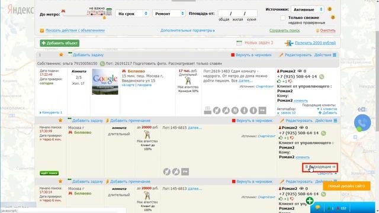The image size is (379, 213).
Task: Open the Источники Активные dropdown
Action: [307, 9]
